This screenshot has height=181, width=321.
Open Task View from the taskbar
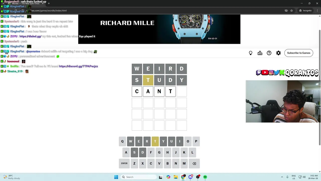point(160,177)
